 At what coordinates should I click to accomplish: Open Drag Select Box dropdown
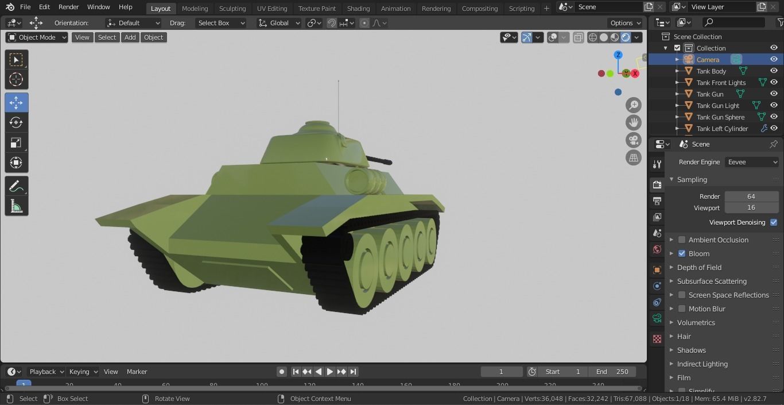click(220, 23)
